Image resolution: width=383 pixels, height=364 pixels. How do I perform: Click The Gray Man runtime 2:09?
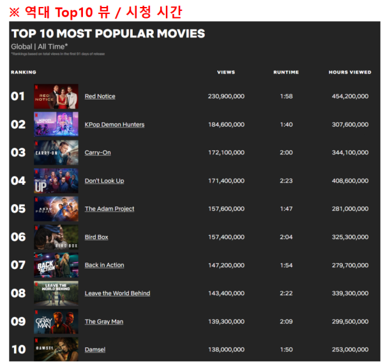tap(286, 322)
